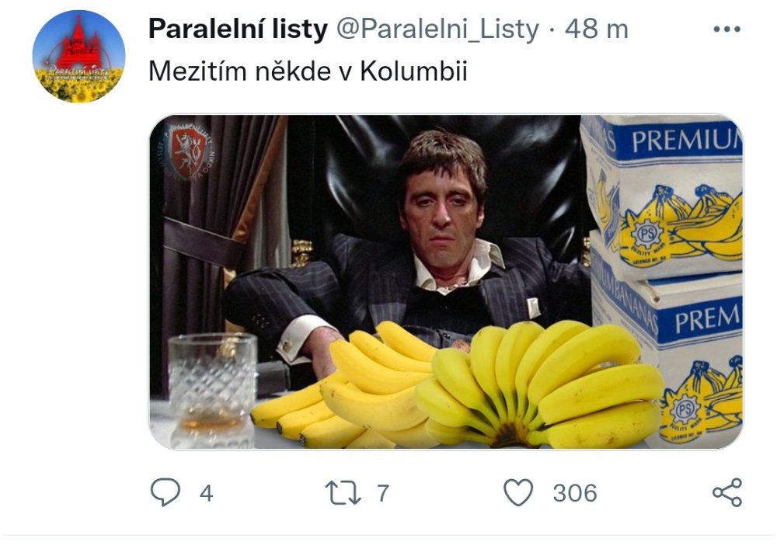Screen dimensions: 777x556
Task: Like the tweet with the heart icon
Action: pyautogui.click(x=518, y=493)
